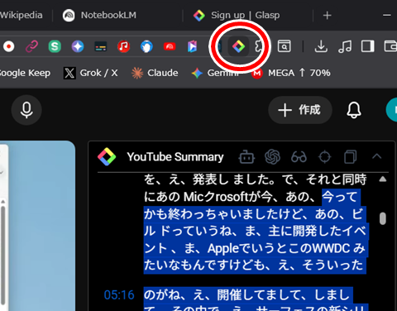Open the Claude bookmark
This screenshot has width=397, height=311.
coord(155,73)
